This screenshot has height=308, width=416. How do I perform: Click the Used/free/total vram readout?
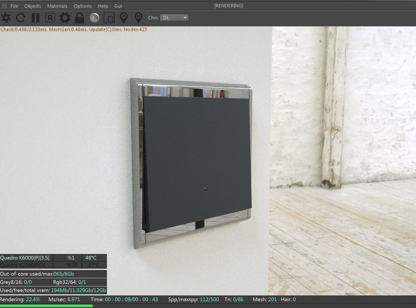coord(53,290)
